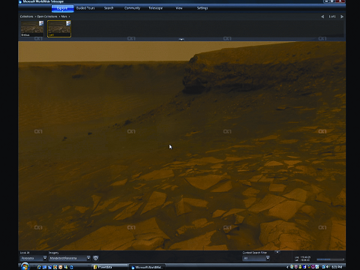Open the Windows Start orb

pyautogui.click(x=25, y=266)
